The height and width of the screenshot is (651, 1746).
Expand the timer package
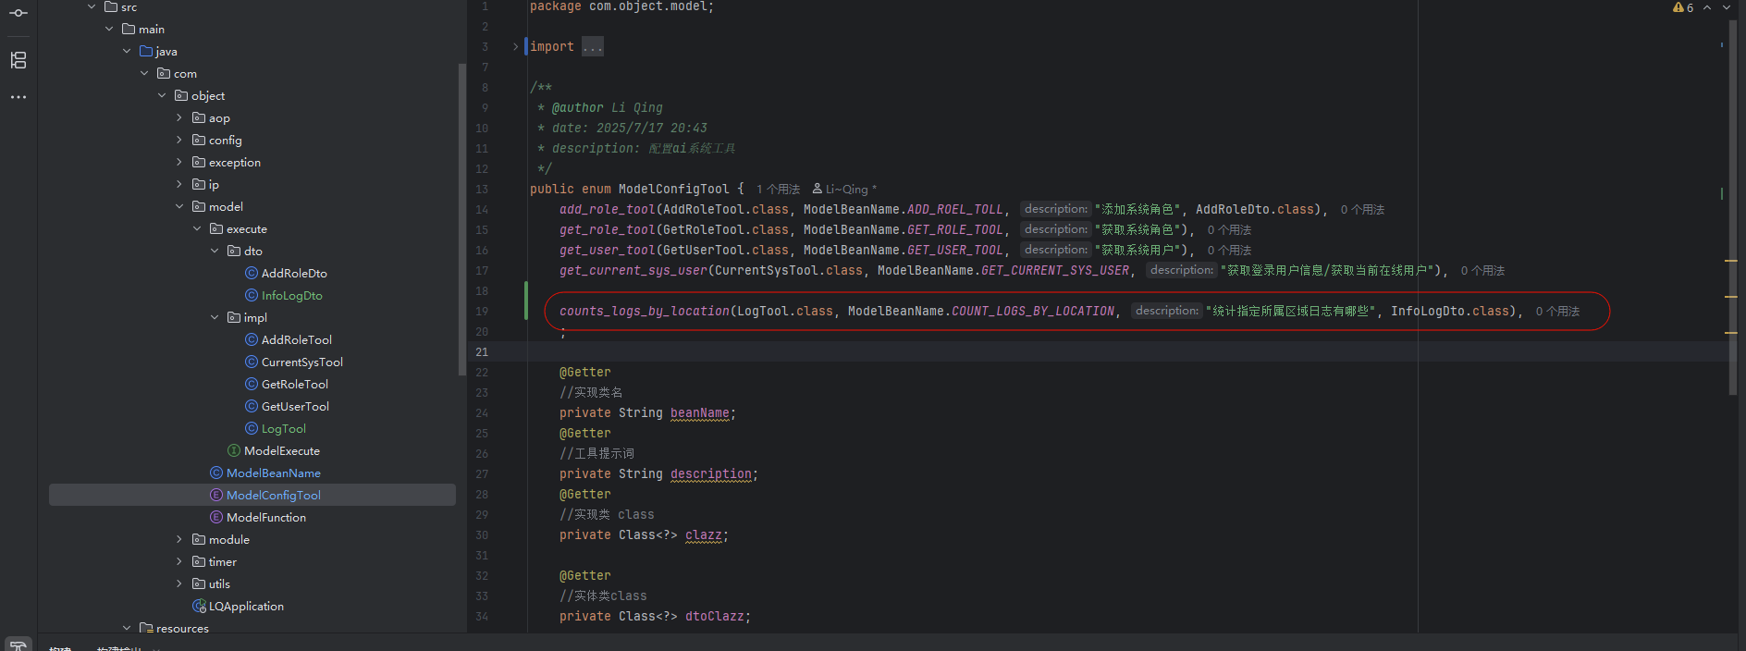(x=179, y=562)
